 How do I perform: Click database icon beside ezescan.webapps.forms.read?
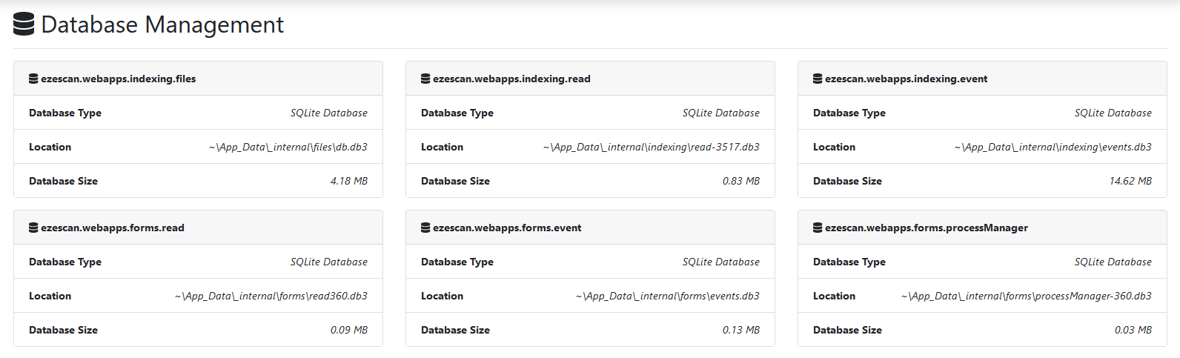pos(33,228)
